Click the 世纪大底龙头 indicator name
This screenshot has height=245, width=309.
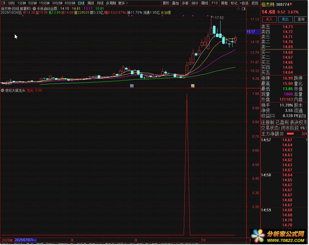tap(15, 90)
